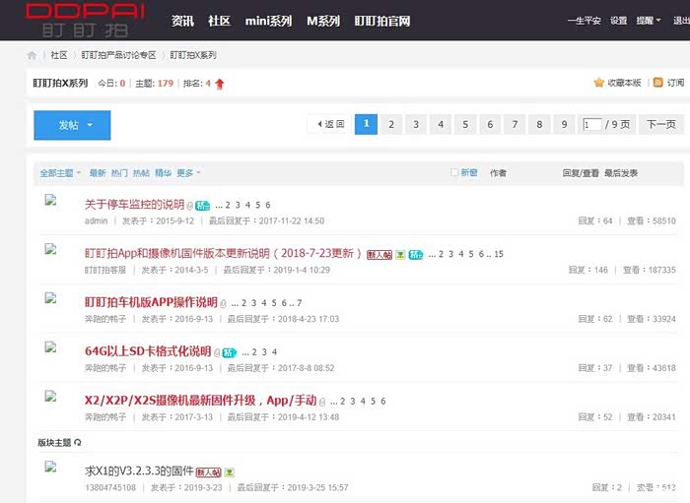Open thread 盯盯拍车机版APP操作说明

[151, 302]
